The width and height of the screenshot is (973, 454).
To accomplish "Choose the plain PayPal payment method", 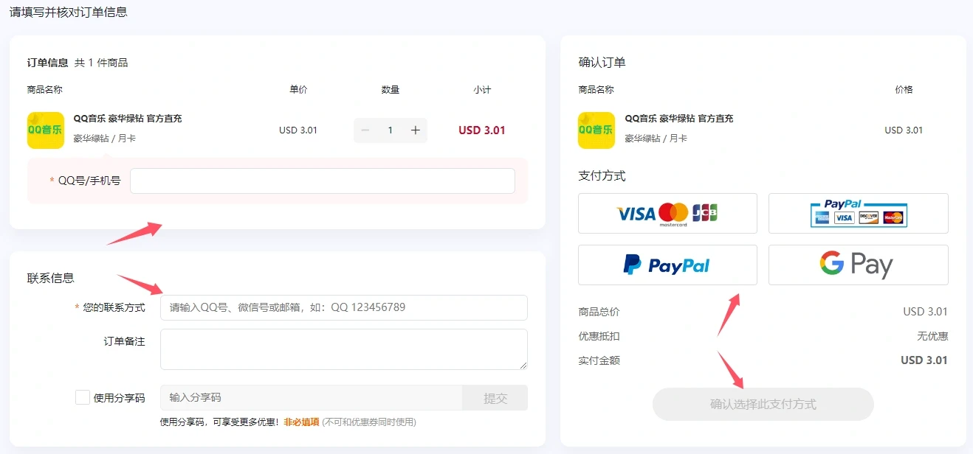I will [667, 265].
